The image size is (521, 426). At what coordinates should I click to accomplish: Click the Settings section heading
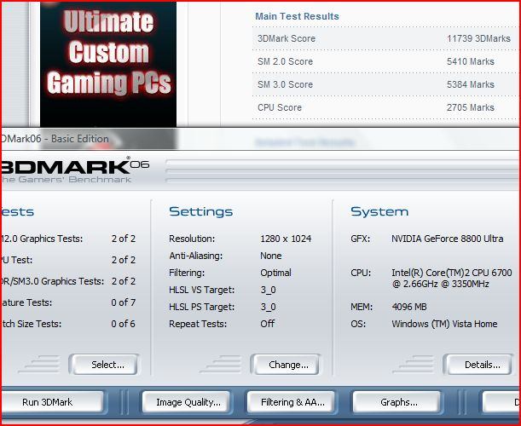(200, 211)
